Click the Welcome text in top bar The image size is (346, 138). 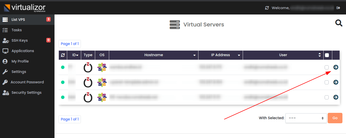coord(280,8)
